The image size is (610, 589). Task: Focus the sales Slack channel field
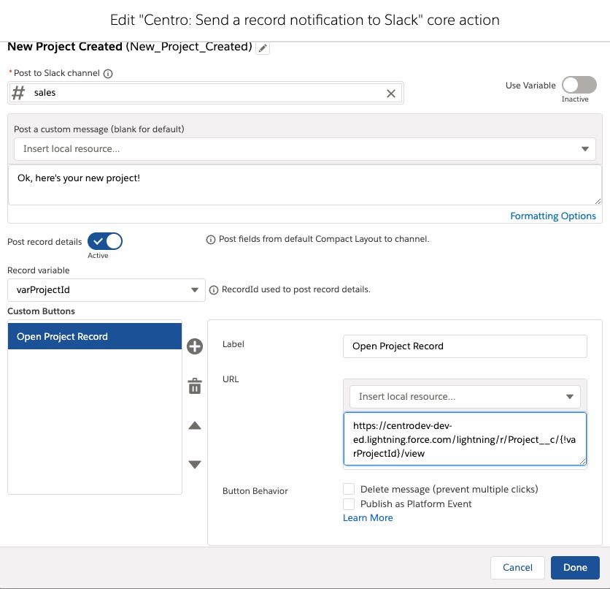pos(206,93)
